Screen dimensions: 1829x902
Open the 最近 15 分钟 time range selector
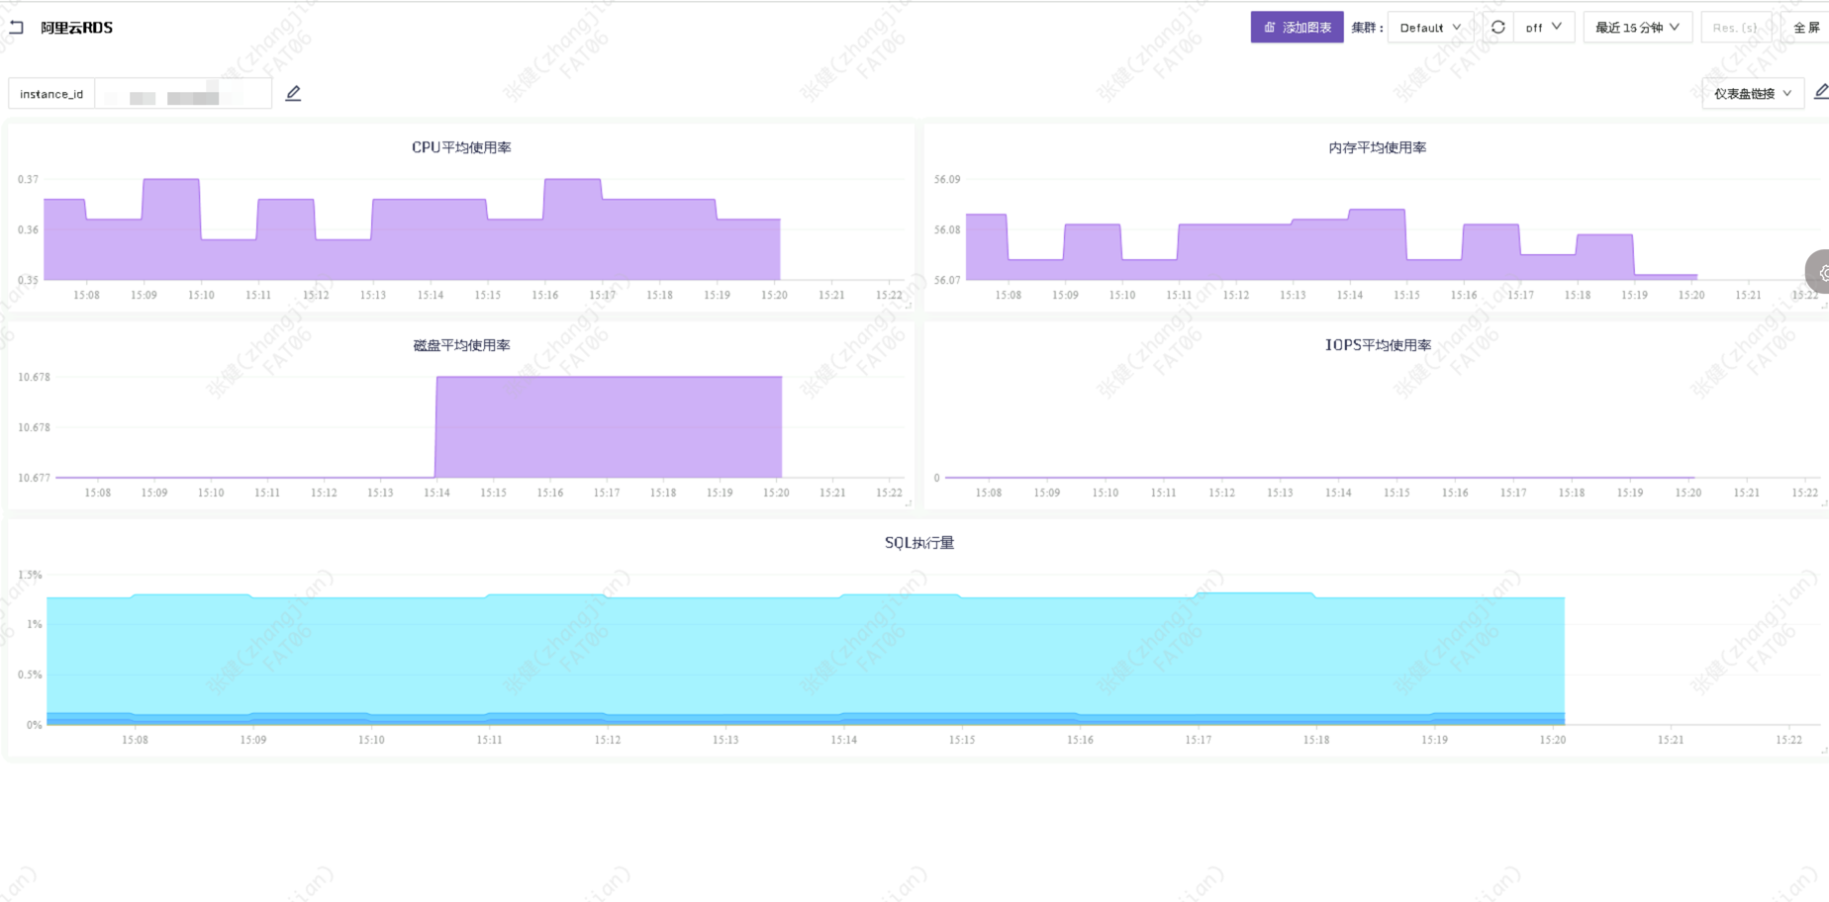[x=1636, y=28]
